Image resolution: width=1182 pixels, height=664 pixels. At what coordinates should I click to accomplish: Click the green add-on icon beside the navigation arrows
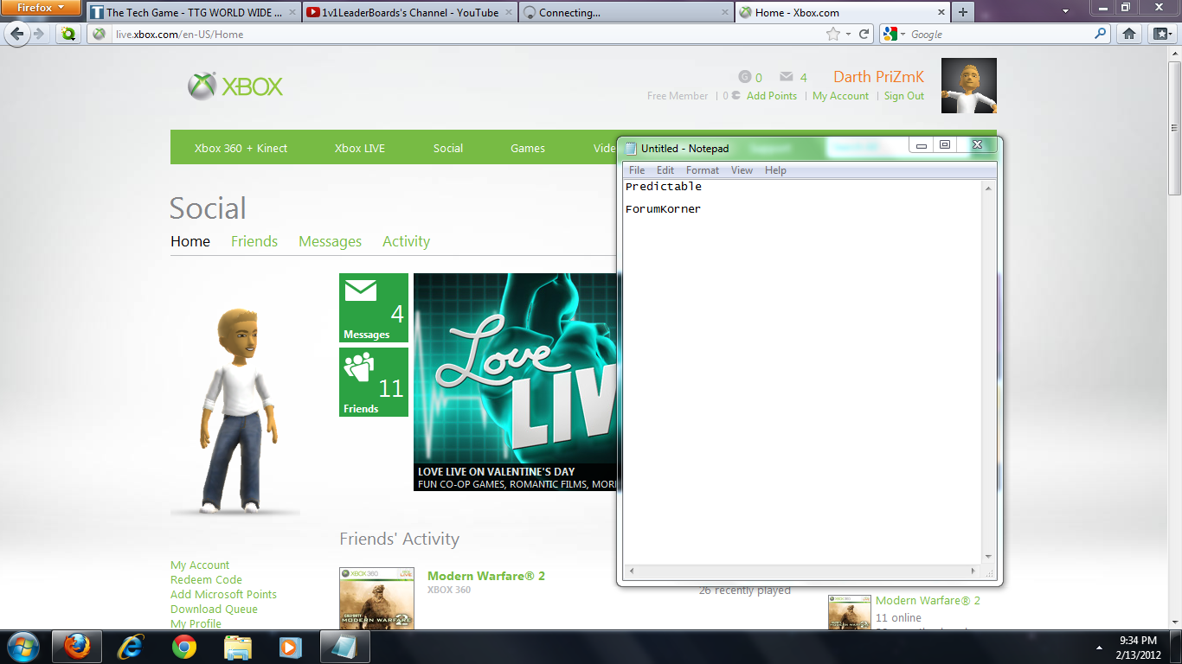click(67, 34)
